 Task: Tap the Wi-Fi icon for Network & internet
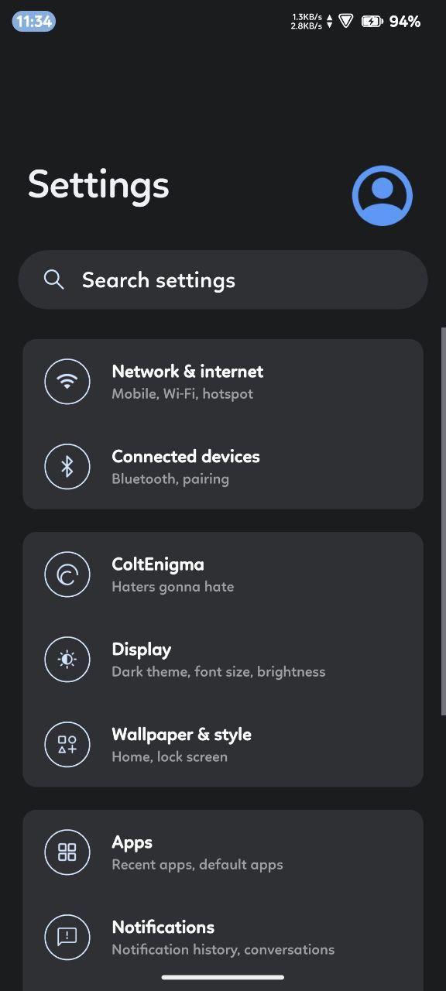tap(67, 382)
